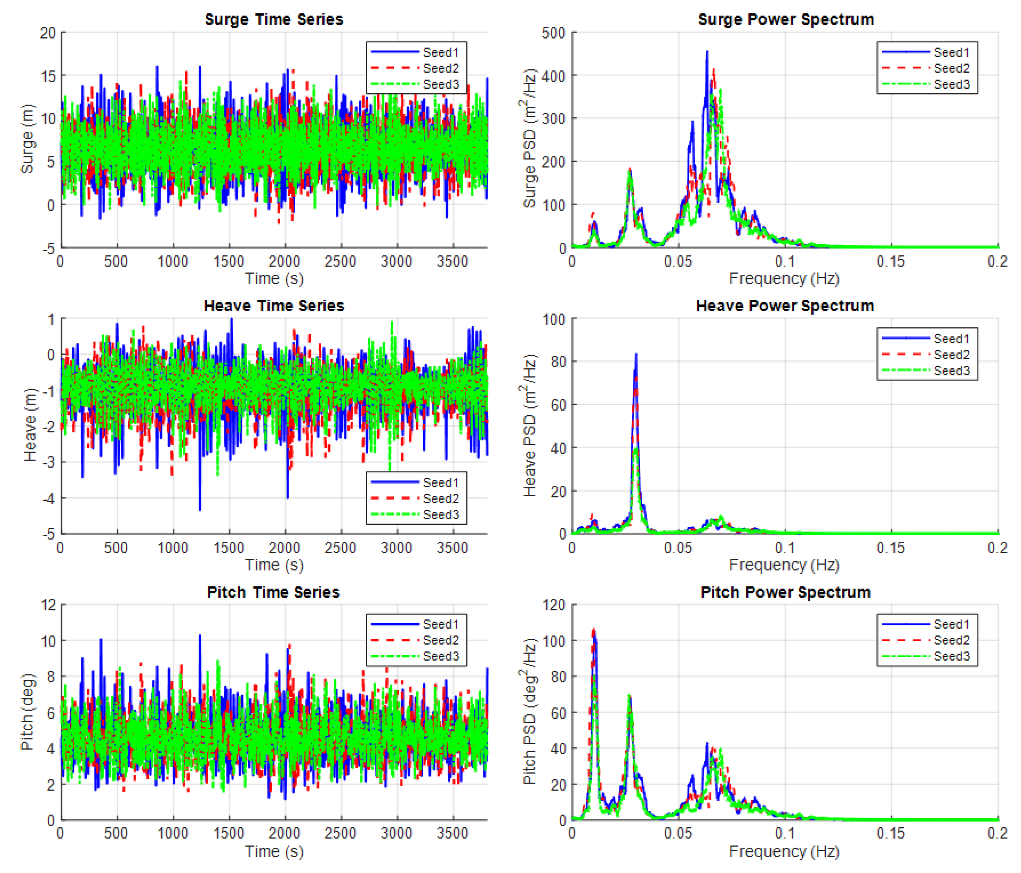The image size is (1021, 873).
Task: Click the 500 y-tick on Surge Power Spectrum
Action: coord(553,33)
